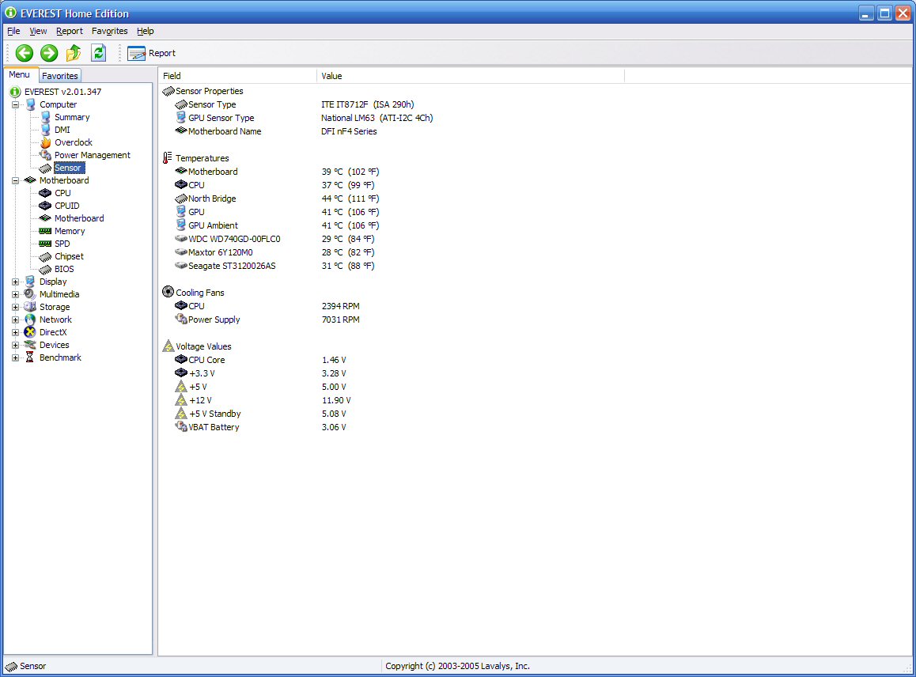Viewport: 916px width, 677px height.
Task: Select the GPU Sensor Type row
Action: tap(304, 118)
